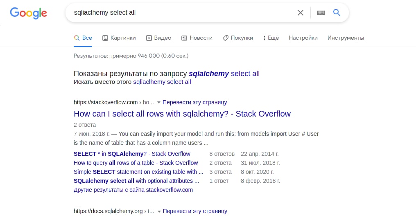Open the Новости tab
Viewport: 416px width, 218px height.
(x=197, y=38)
